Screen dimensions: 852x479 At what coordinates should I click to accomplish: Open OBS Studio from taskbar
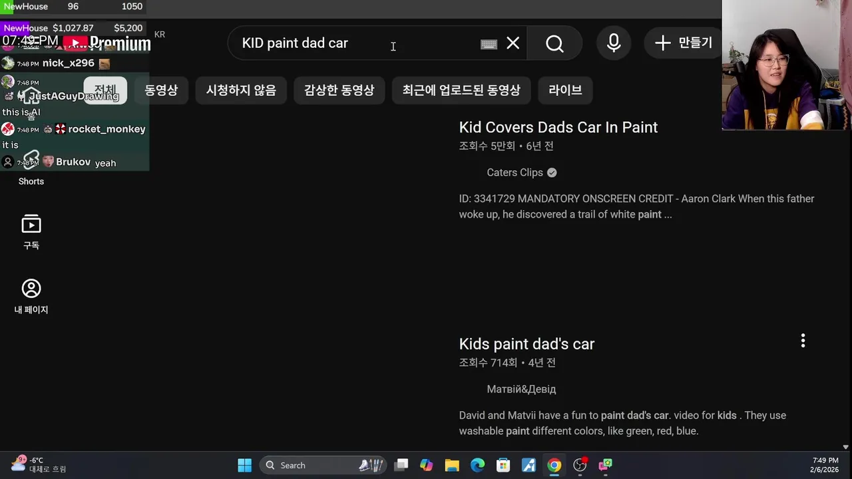click(580, 465)
